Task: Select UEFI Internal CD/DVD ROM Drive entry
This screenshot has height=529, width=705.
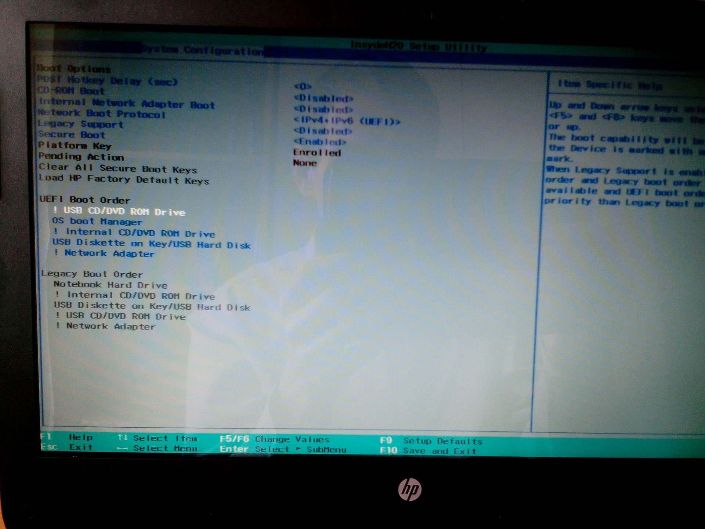Action: 134,233
